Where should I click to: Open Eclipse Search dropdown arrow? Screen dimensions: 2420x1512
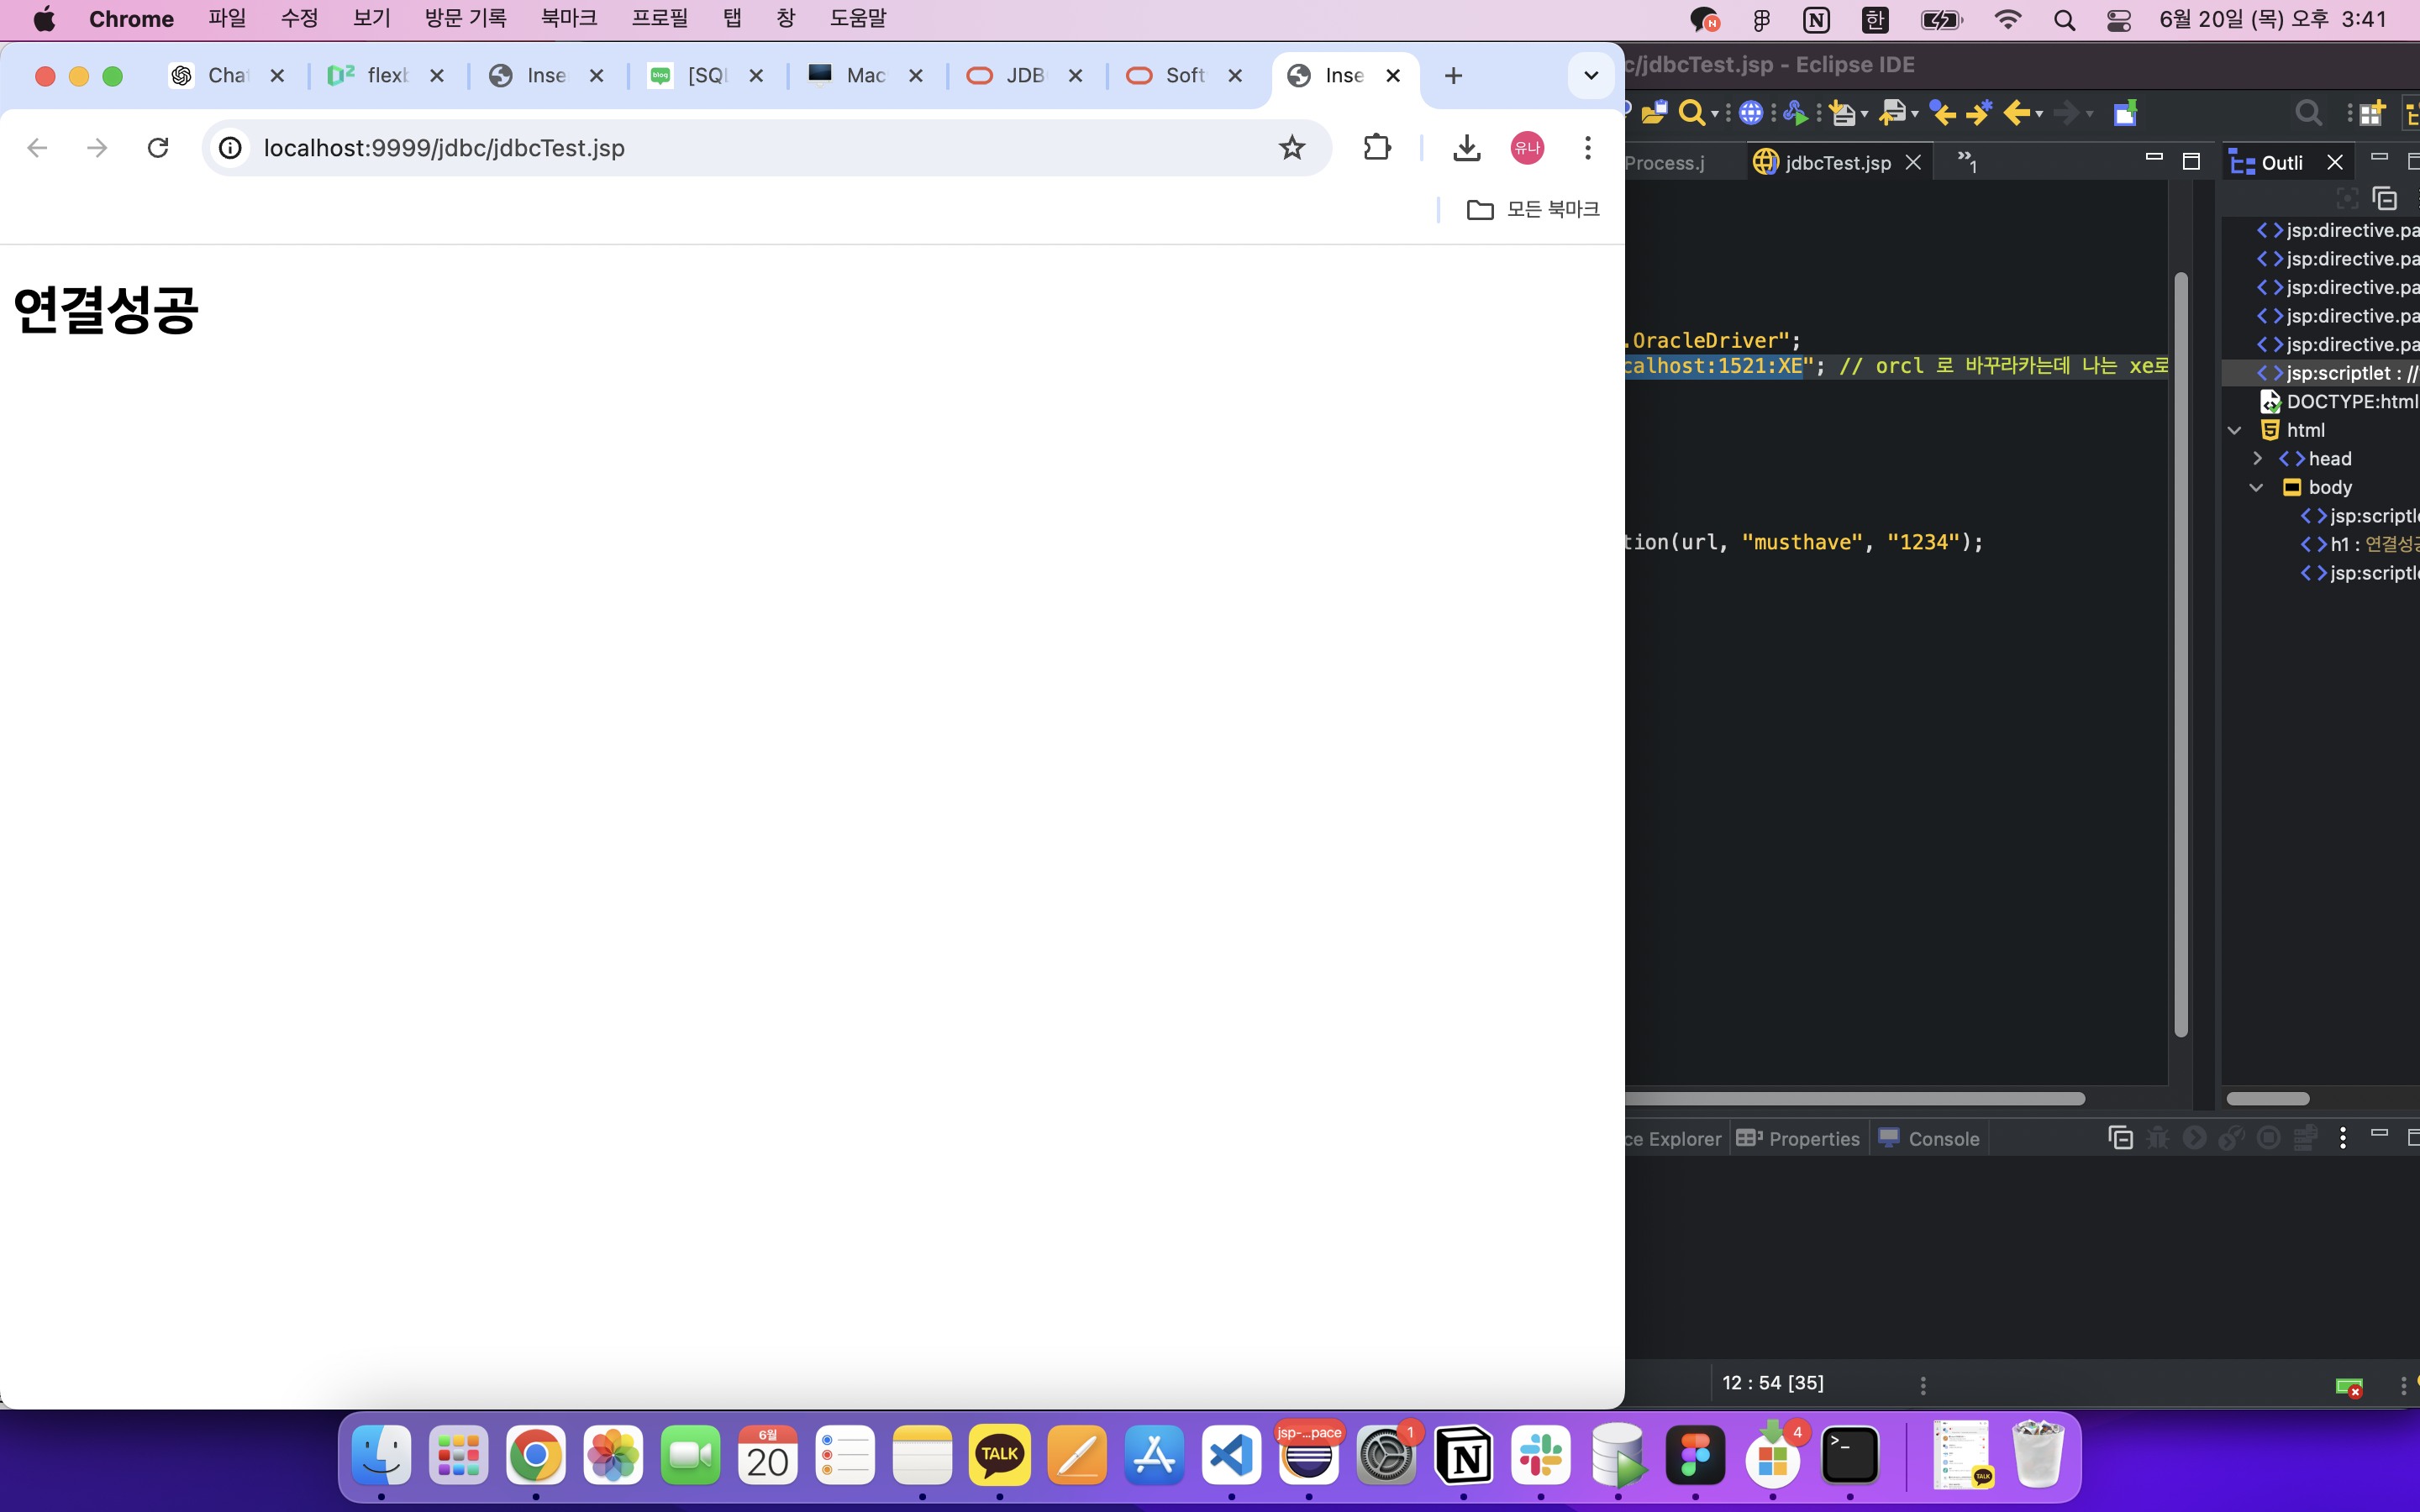coord(1716,114)
